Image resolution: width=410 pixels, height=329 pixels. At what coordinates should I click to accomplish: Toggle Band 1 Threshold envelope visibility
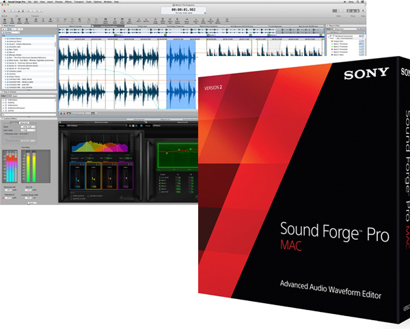(x=360, y=44)
